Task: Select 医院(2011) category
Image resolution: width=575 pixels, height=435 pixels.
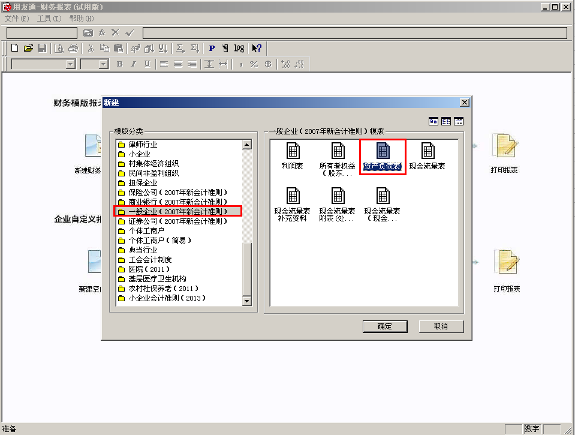Action: 144,269
